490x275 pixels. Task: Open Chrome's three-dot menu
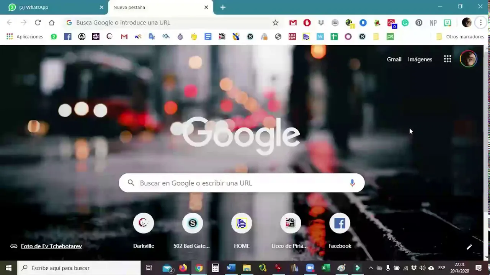[481, 23]
